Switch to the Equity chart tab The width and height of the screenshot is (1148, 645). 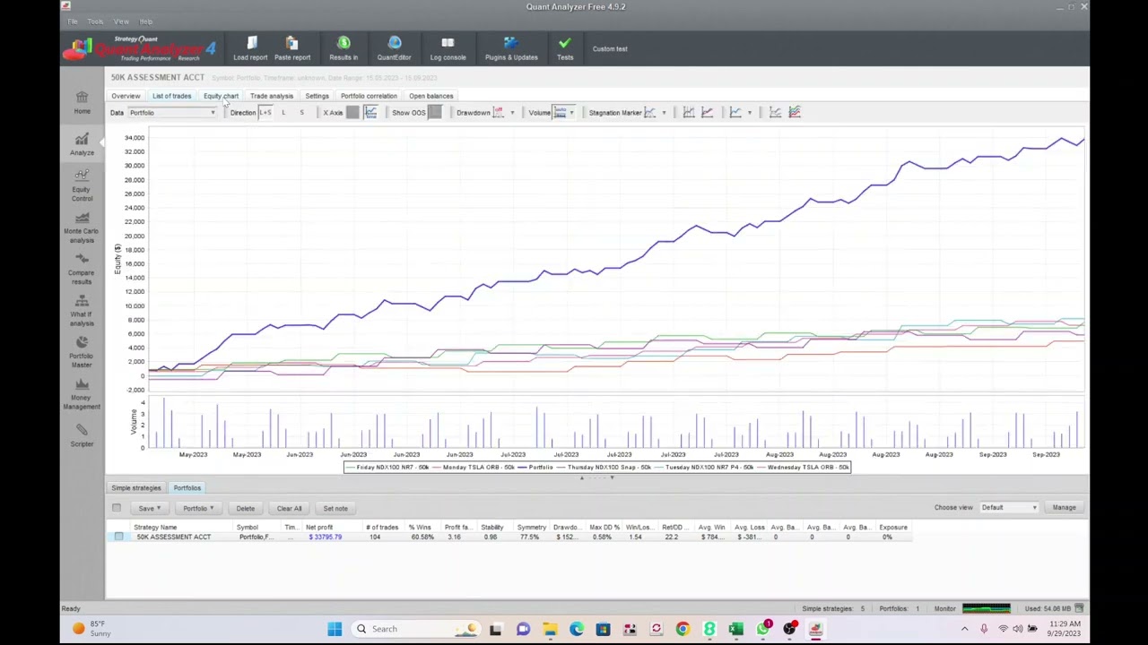pyautogui.click(x=221, y=96)
